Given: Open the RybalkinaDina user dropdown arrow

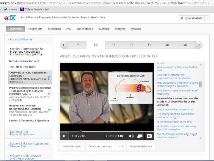Looking at the screenshot, I should click(x=207, y=18).
